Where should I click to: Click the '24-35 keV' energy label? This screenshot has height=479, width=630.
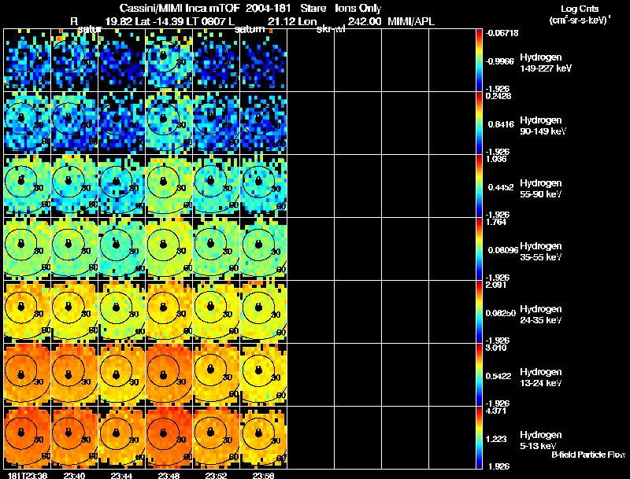pos(541,321)
